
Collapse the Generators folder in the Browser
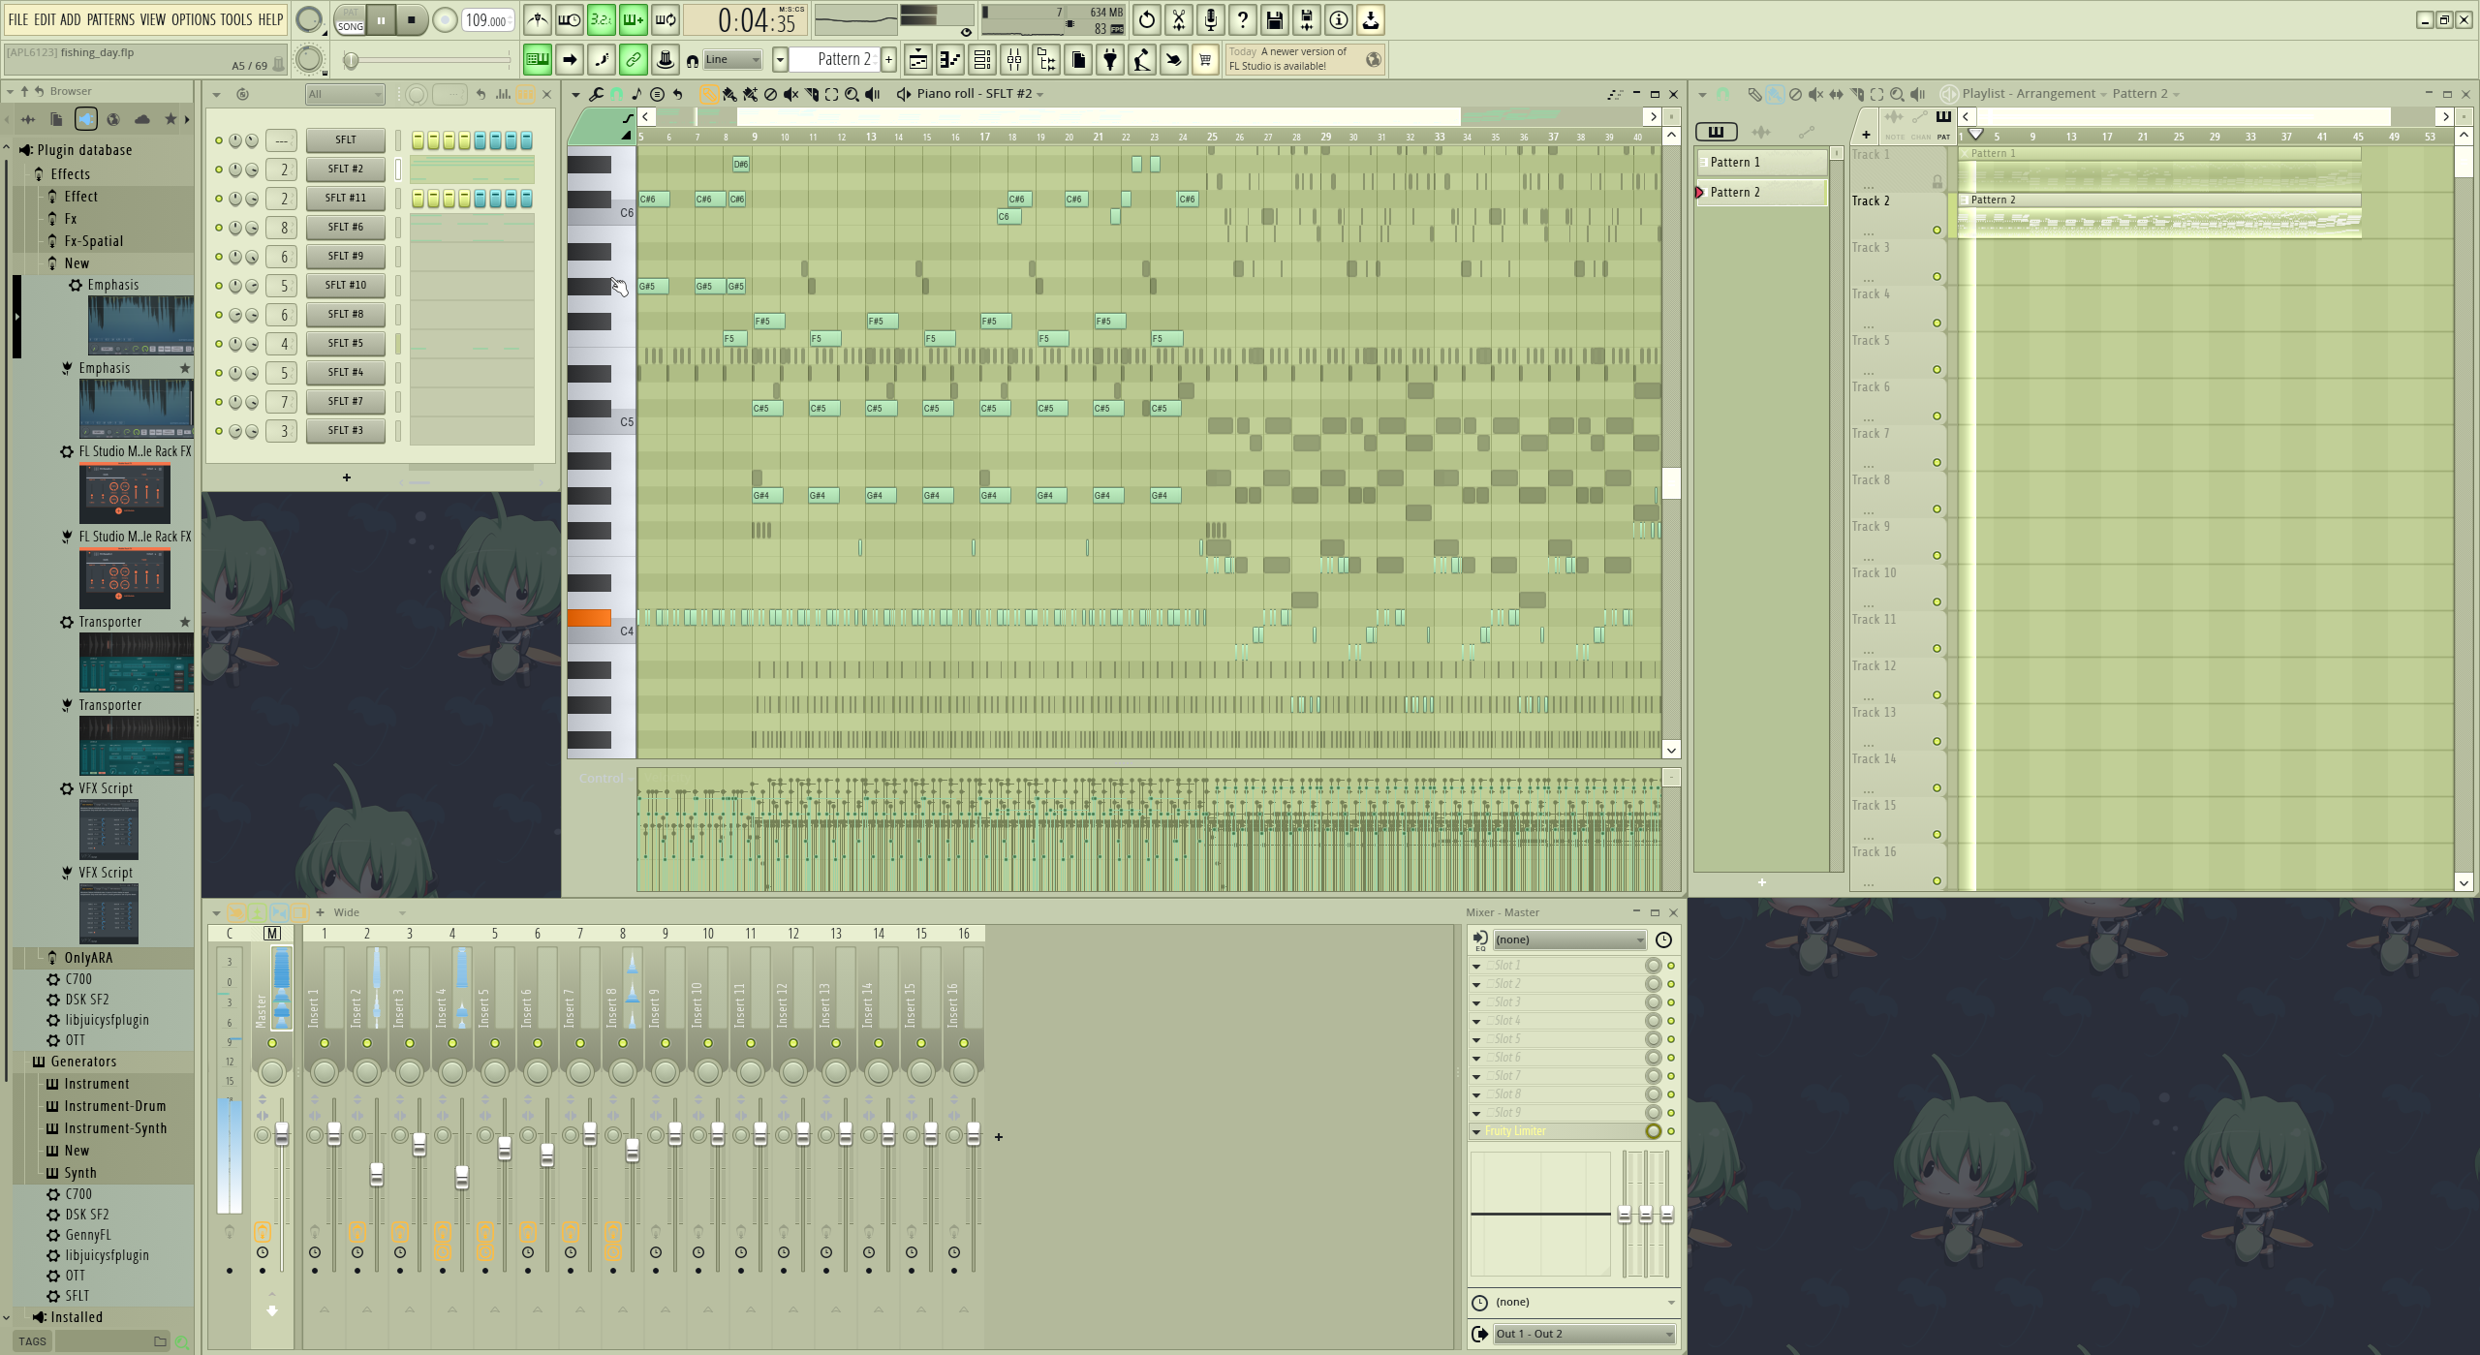tap(83, 1062)
